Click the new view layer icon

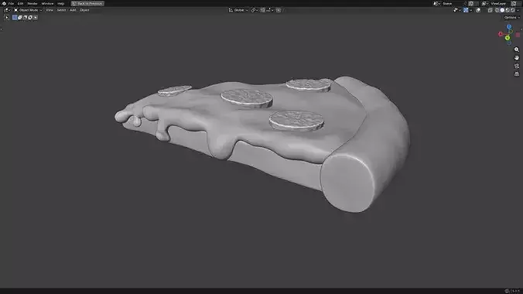tap(514, 3)
